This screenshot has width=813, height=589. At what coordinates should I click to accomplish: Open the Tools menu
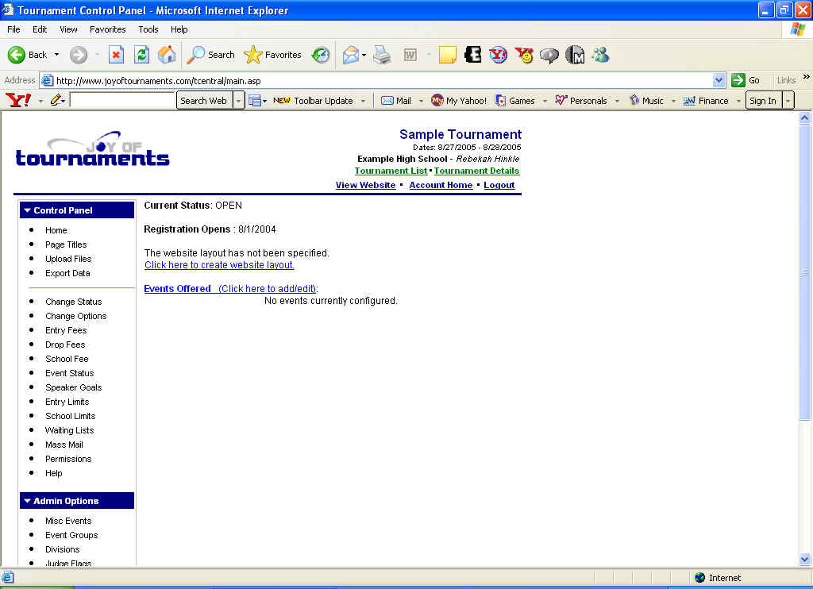click(x=148, y=29)
